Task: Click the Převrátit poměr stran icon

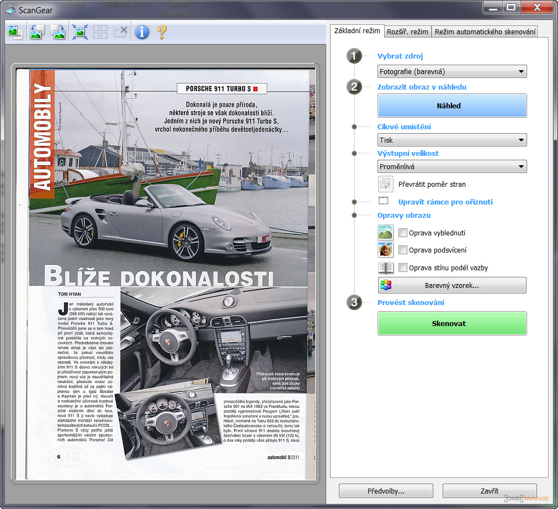Action: pos(385,184)
